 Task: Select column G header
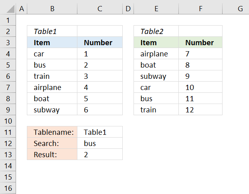click(240, 8)
